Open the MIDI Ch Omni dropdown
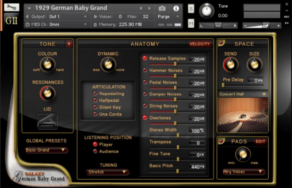This screenshot has height=188, width=292. (56, 24)
